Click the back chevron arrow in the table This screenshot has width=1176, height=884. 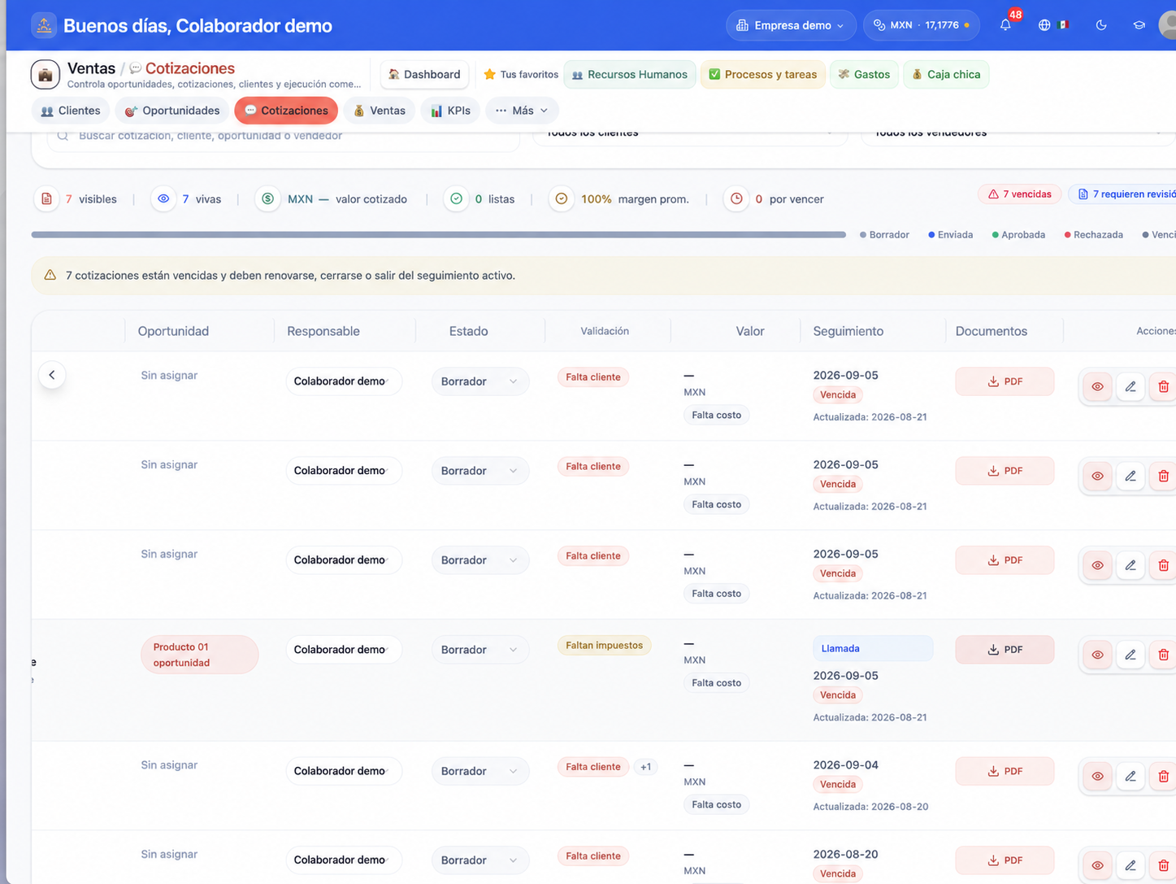pos(52,375)
